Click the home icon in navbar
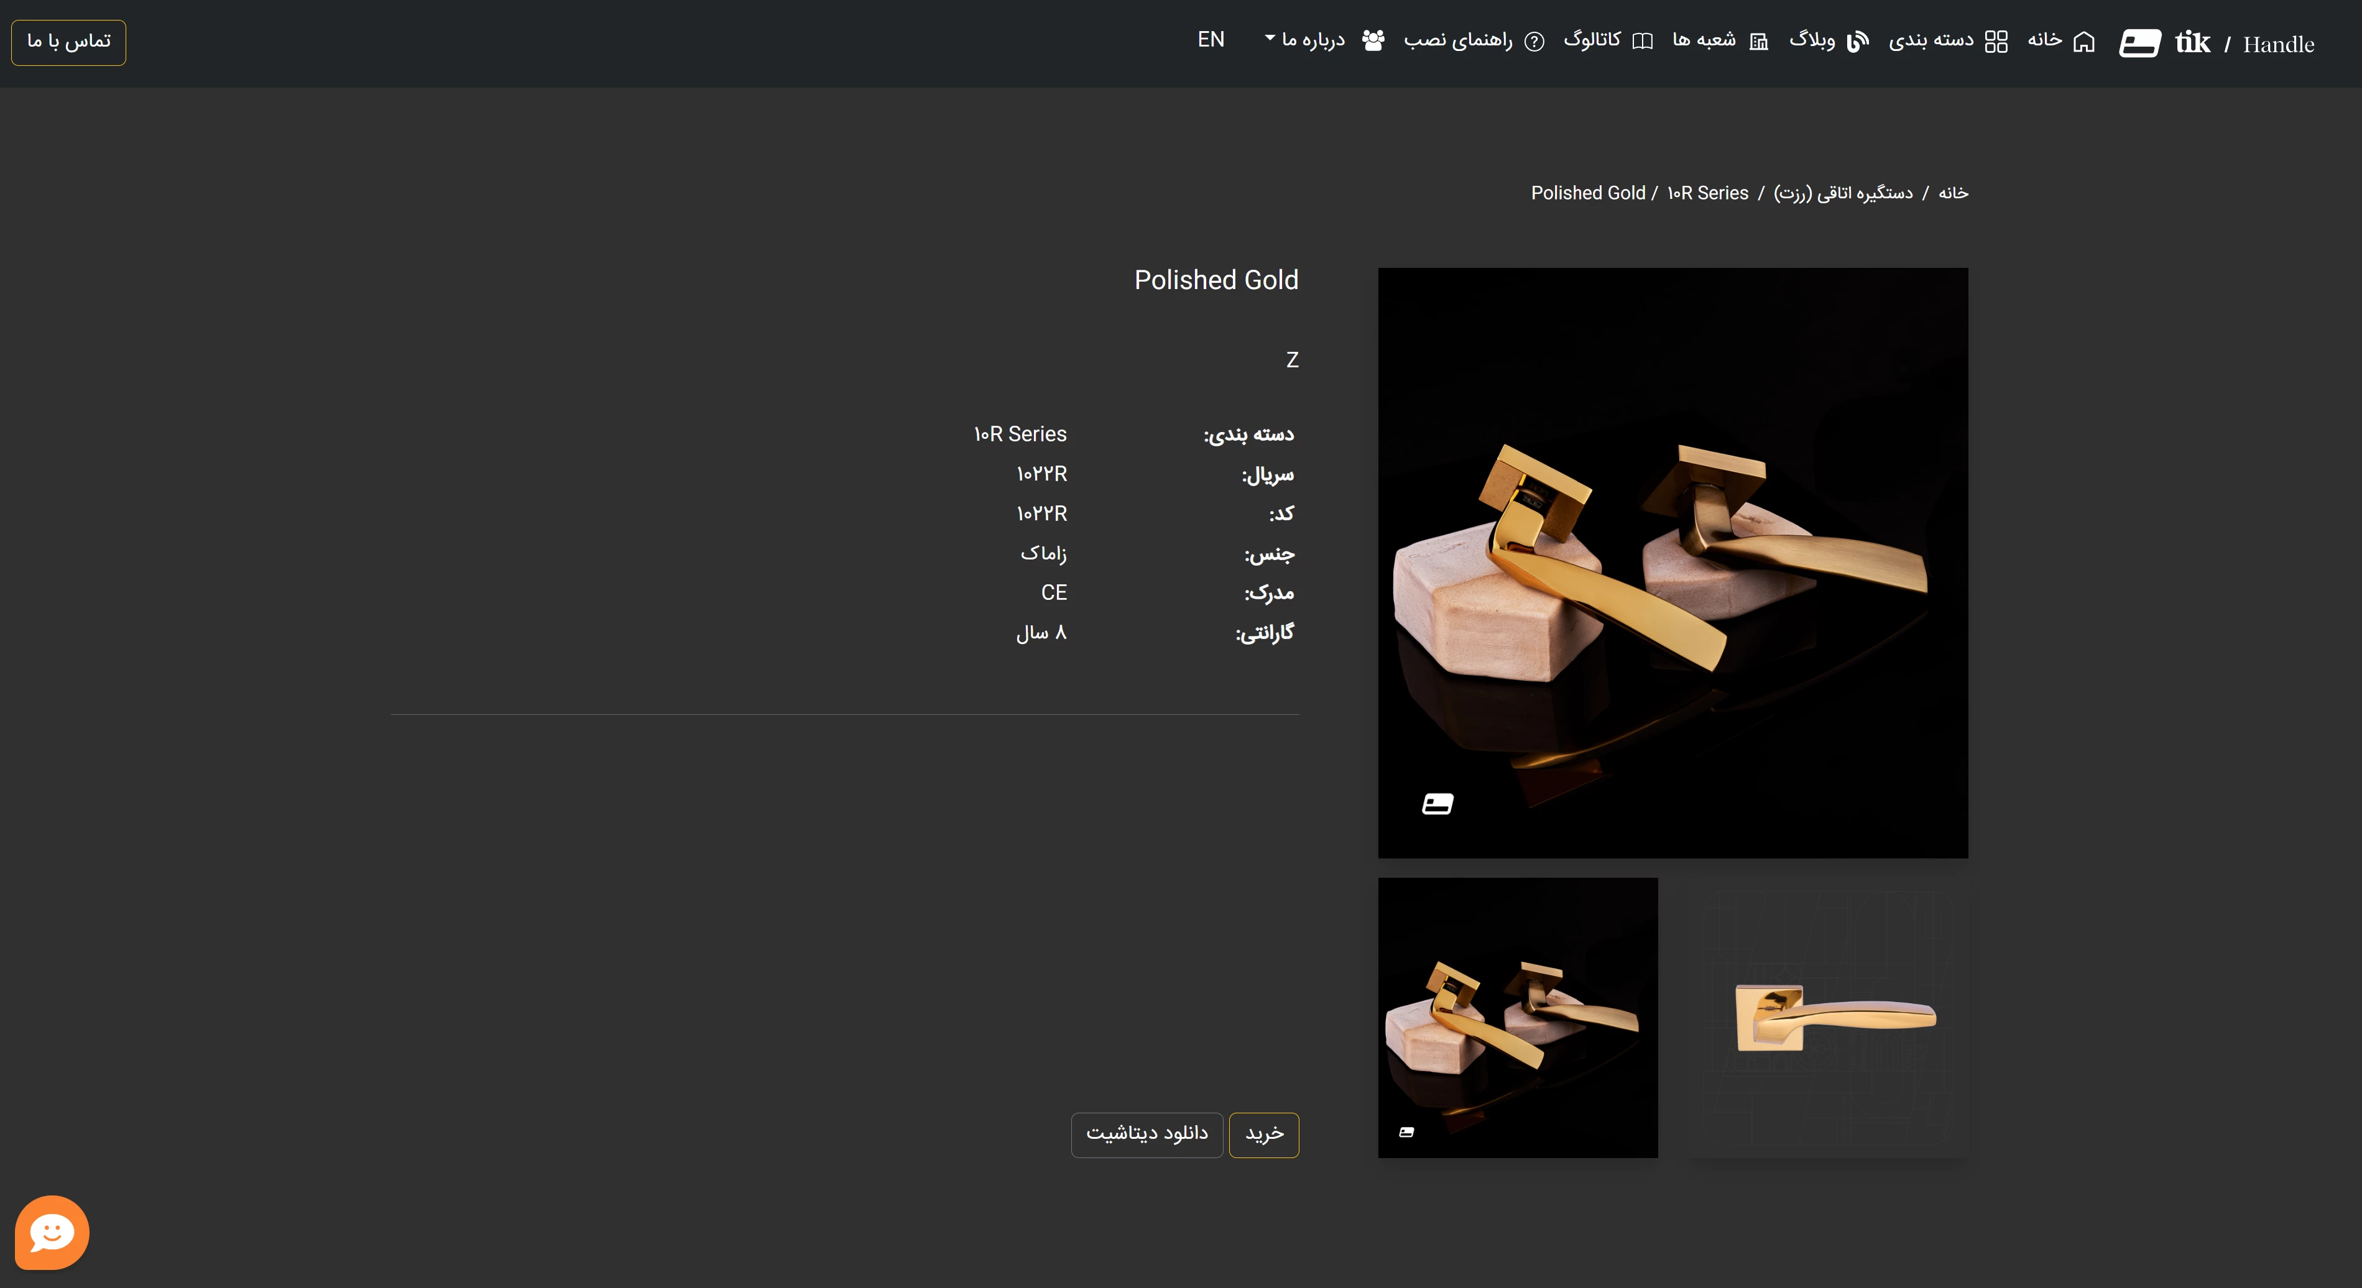The image size is (2362, 1288). tap(2083, 42)
